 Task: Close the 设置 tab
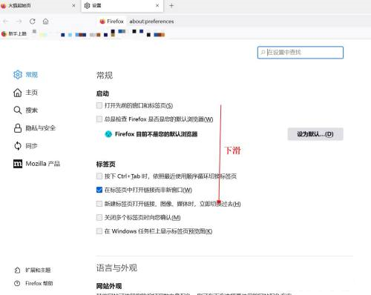click(157, 5)
